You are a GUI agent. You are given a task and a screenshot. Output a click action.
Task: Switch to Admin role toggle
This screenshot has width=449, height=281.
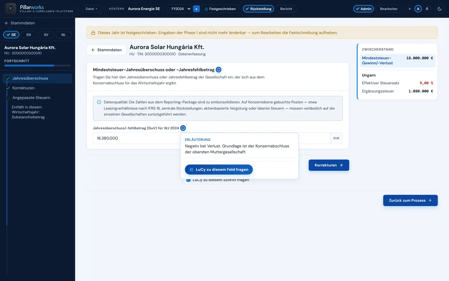(363, 9)
